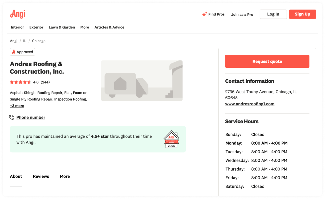Click the review count (244)
Image resolution: width=325 pixels, height=199 pixels.
[45, 82]
